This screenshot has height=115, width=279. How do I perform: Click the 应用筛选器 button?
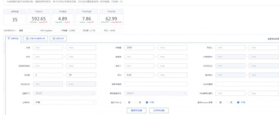point(159,110)
